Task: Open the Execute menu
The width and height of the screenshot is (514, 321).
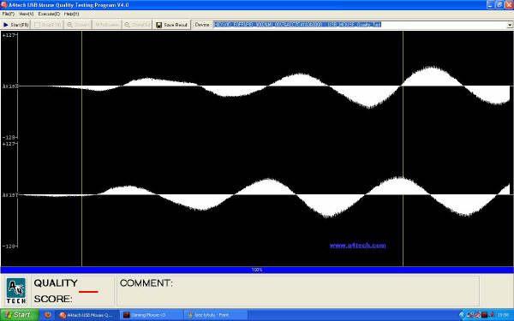Action: pyautogui.click(x=49, y=14)
